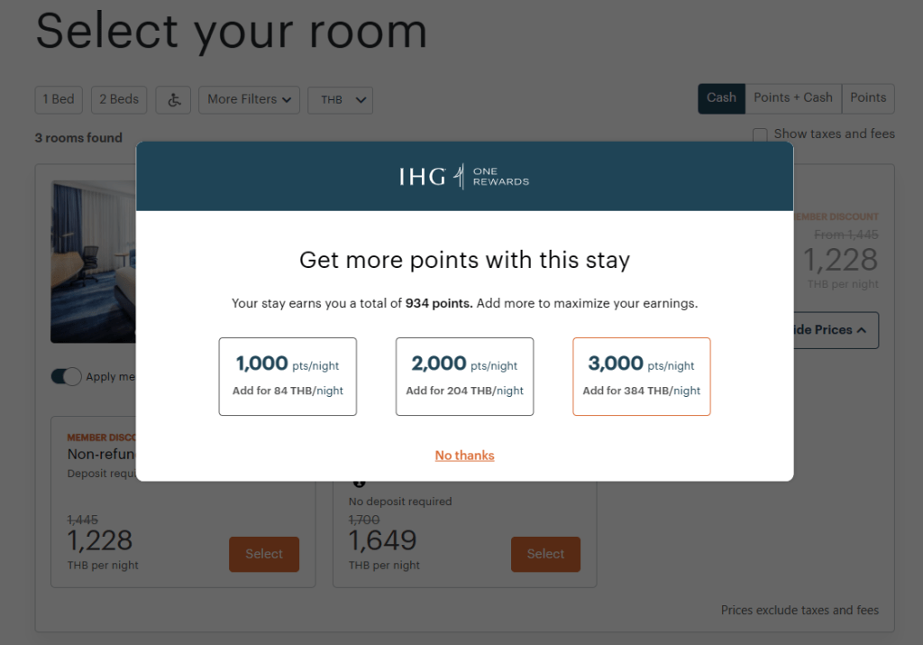The height and width of the screenshot is (645, 923).
Task: Choose the 1,000 pts/night option
Action: click(288, 376)
